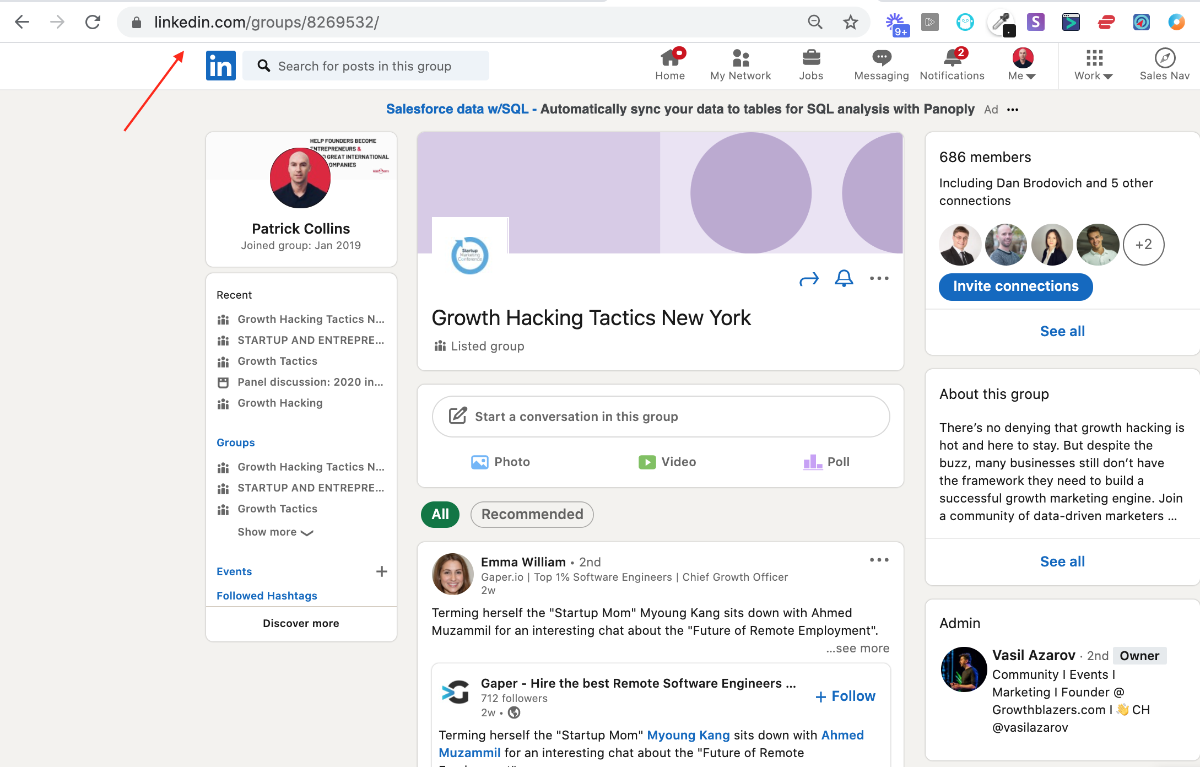The height and width of the screenshot is (767, 1200).
Task: Click the Startup Marketing Conference group logo
Action: 470,255
